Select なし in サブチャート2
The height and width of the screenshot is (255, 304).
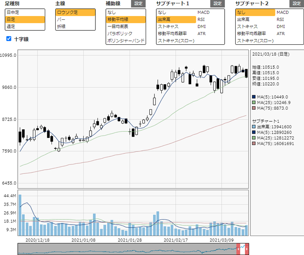[x=255, y=12]
